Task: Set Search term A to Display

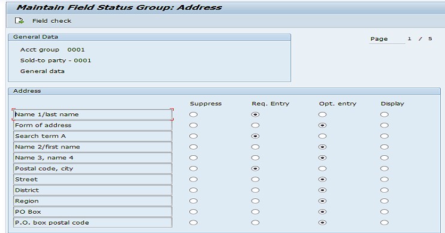Action: click(385, 136)
